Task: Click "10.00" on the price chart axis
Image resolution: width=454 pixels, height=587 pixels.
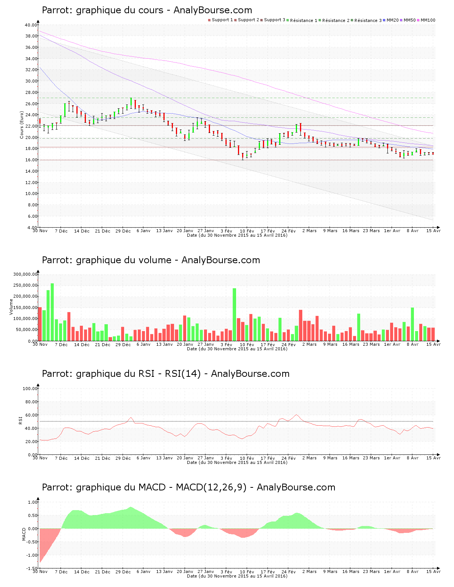Action: click(x=31, y=194)
